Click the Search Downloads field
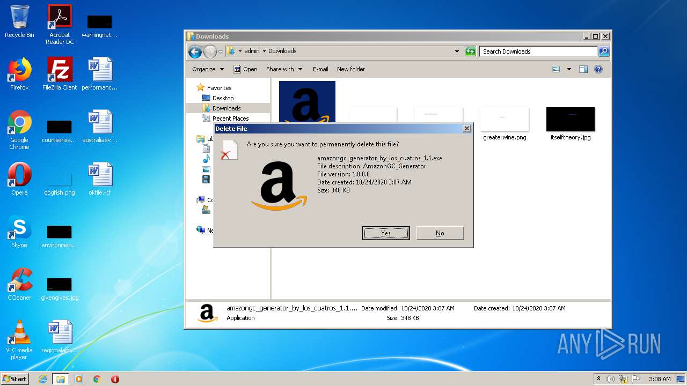Screen dimensions: 687x386 (x=538, y=51)
